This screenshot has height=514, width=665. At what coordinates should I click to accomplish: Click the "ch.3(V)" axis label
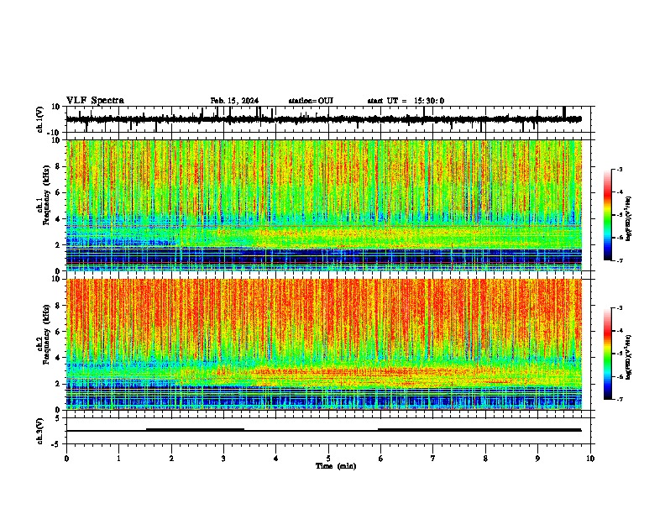(40, 431)
